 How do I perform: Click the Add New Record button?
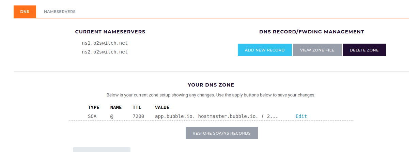pos(265,50)
